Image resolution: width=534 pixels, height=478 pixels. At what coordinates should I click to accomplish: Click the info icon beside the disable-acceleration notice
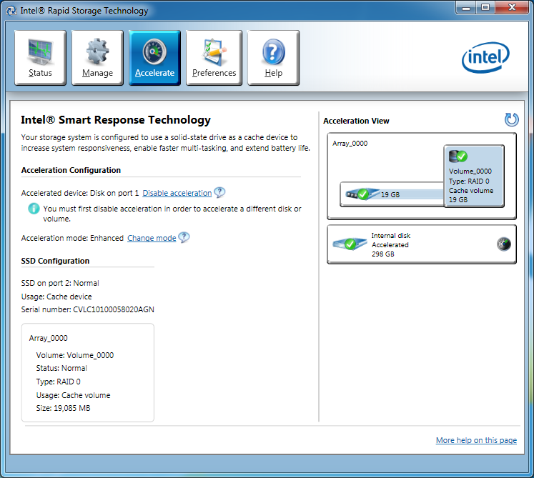[x=34, y=209]
